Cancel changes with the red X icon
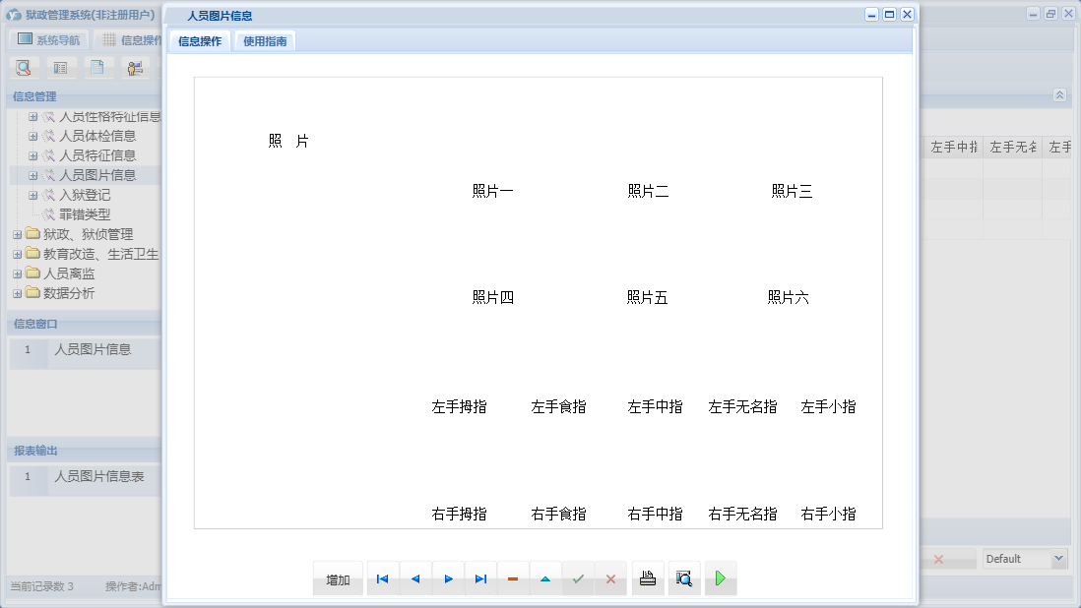1081x608 pixels. click(609, 578)
